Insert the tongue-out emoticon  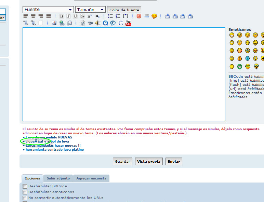[x=232, y=50]
